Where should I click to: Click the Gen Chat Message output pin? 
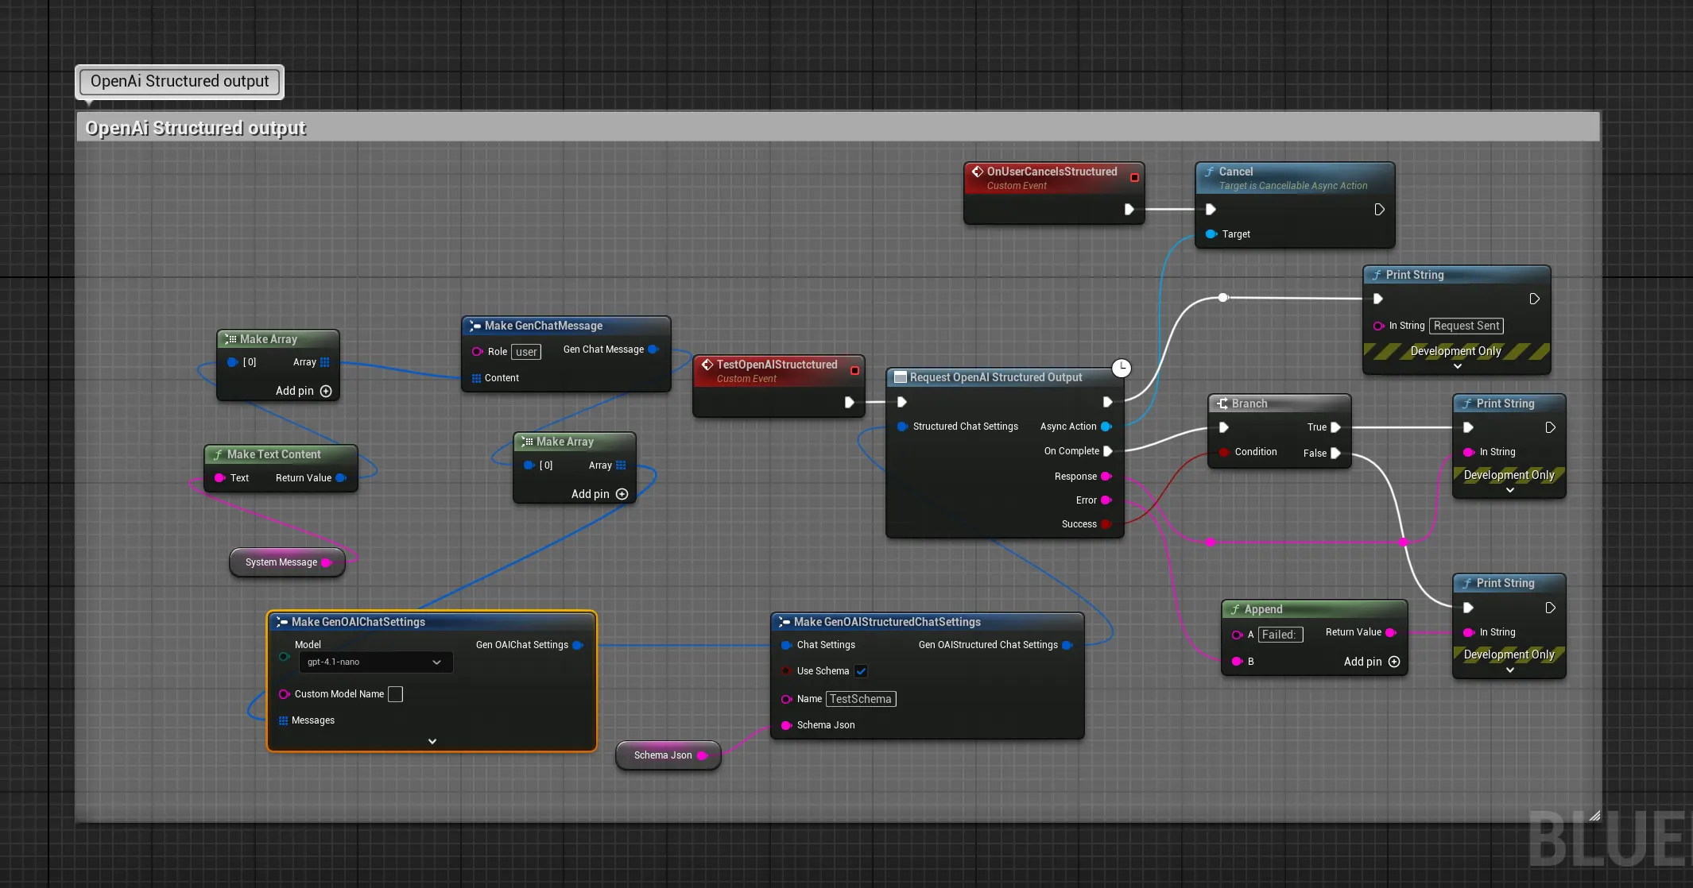point(653,349)
